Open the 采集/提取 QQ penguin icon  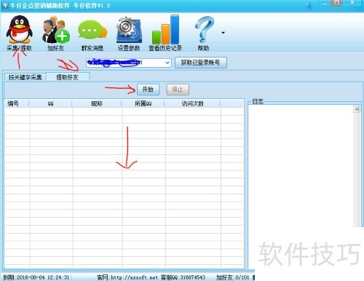(x=20, y=30)
